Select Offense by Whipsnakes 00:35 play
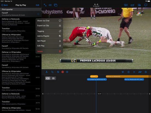Image resolution: width=151 pixels, height=113 pixels. click(x=21, y=109)
